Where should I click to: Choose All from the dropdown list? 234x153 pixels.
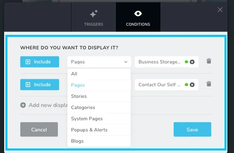(x=99, y=74)
